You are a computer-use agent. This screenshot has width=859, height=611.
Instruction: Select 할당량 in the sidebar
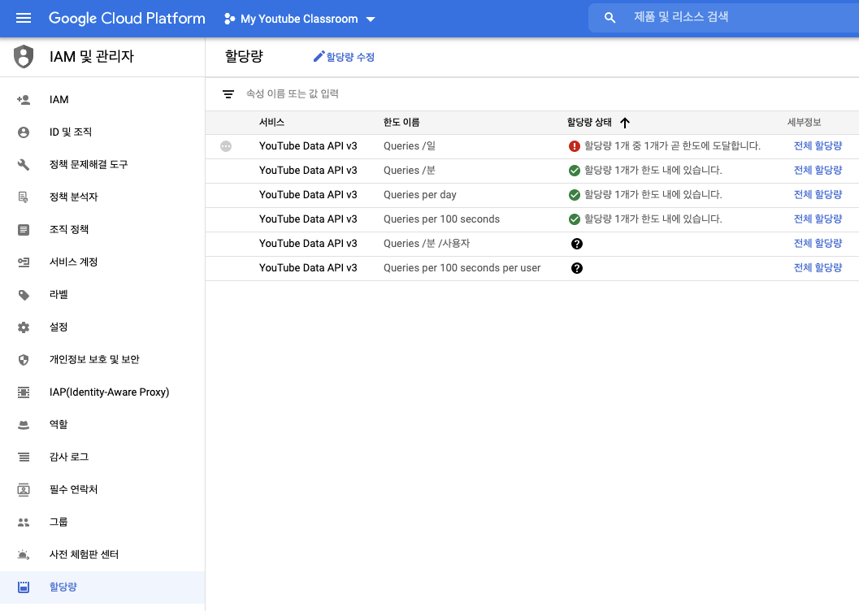pyautogui.click(x=102, y=587)
